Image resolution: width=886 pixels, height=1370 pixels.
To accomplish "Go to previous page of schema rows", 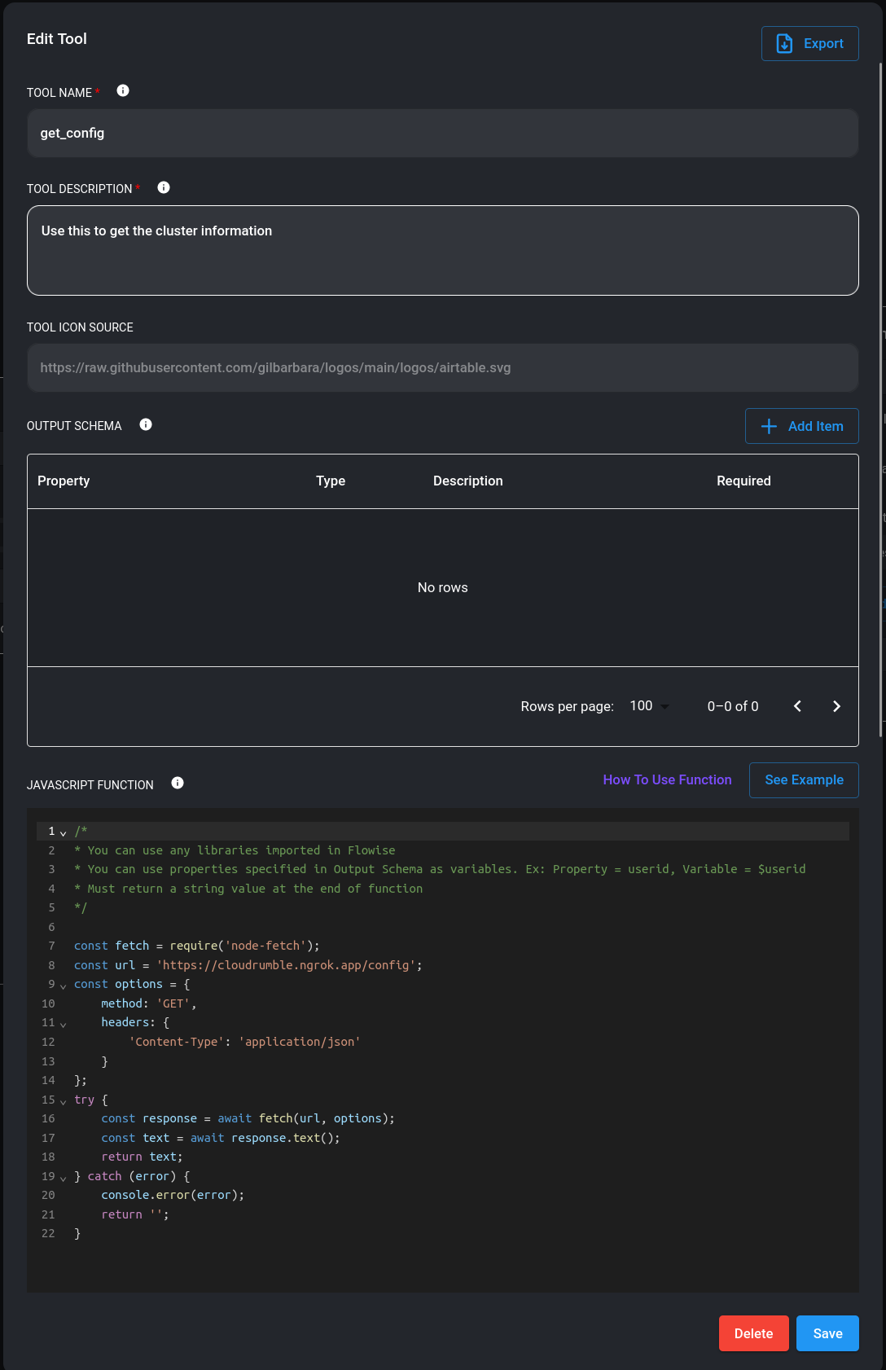I will (x=797, y=706).
